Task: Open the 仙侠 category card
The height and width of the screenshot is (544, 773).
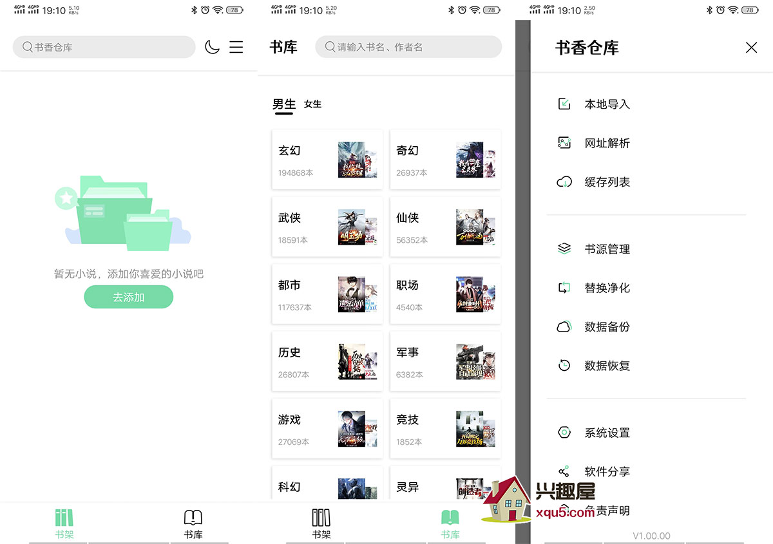Action: pyautogui.click(x=445, y=227)
